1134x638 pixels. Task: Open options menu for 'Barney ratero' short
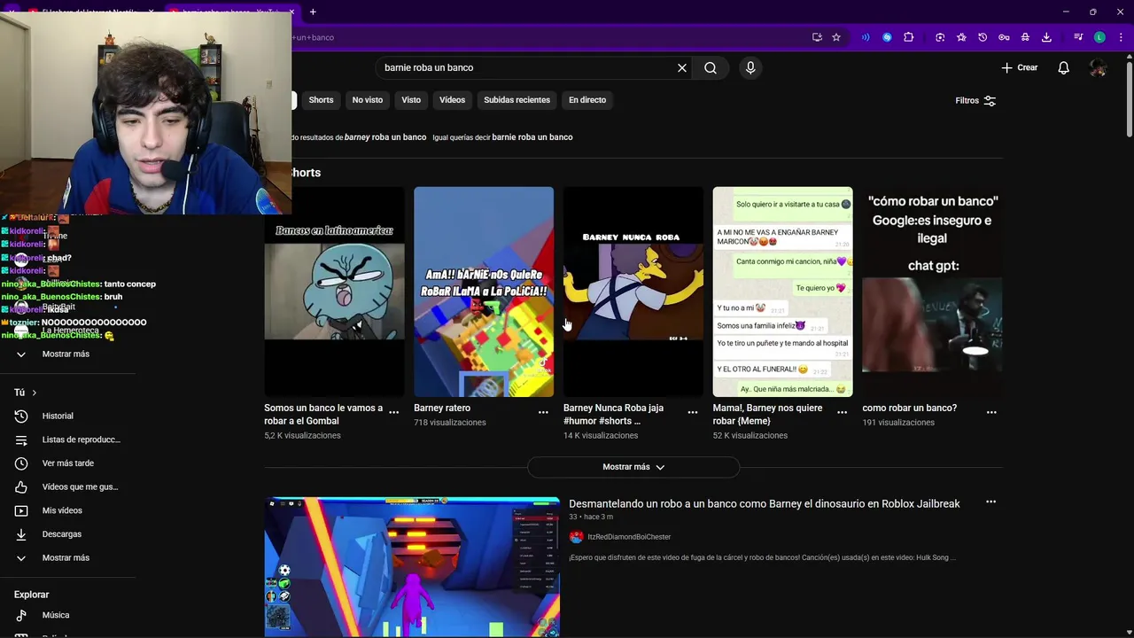point(543,412)
